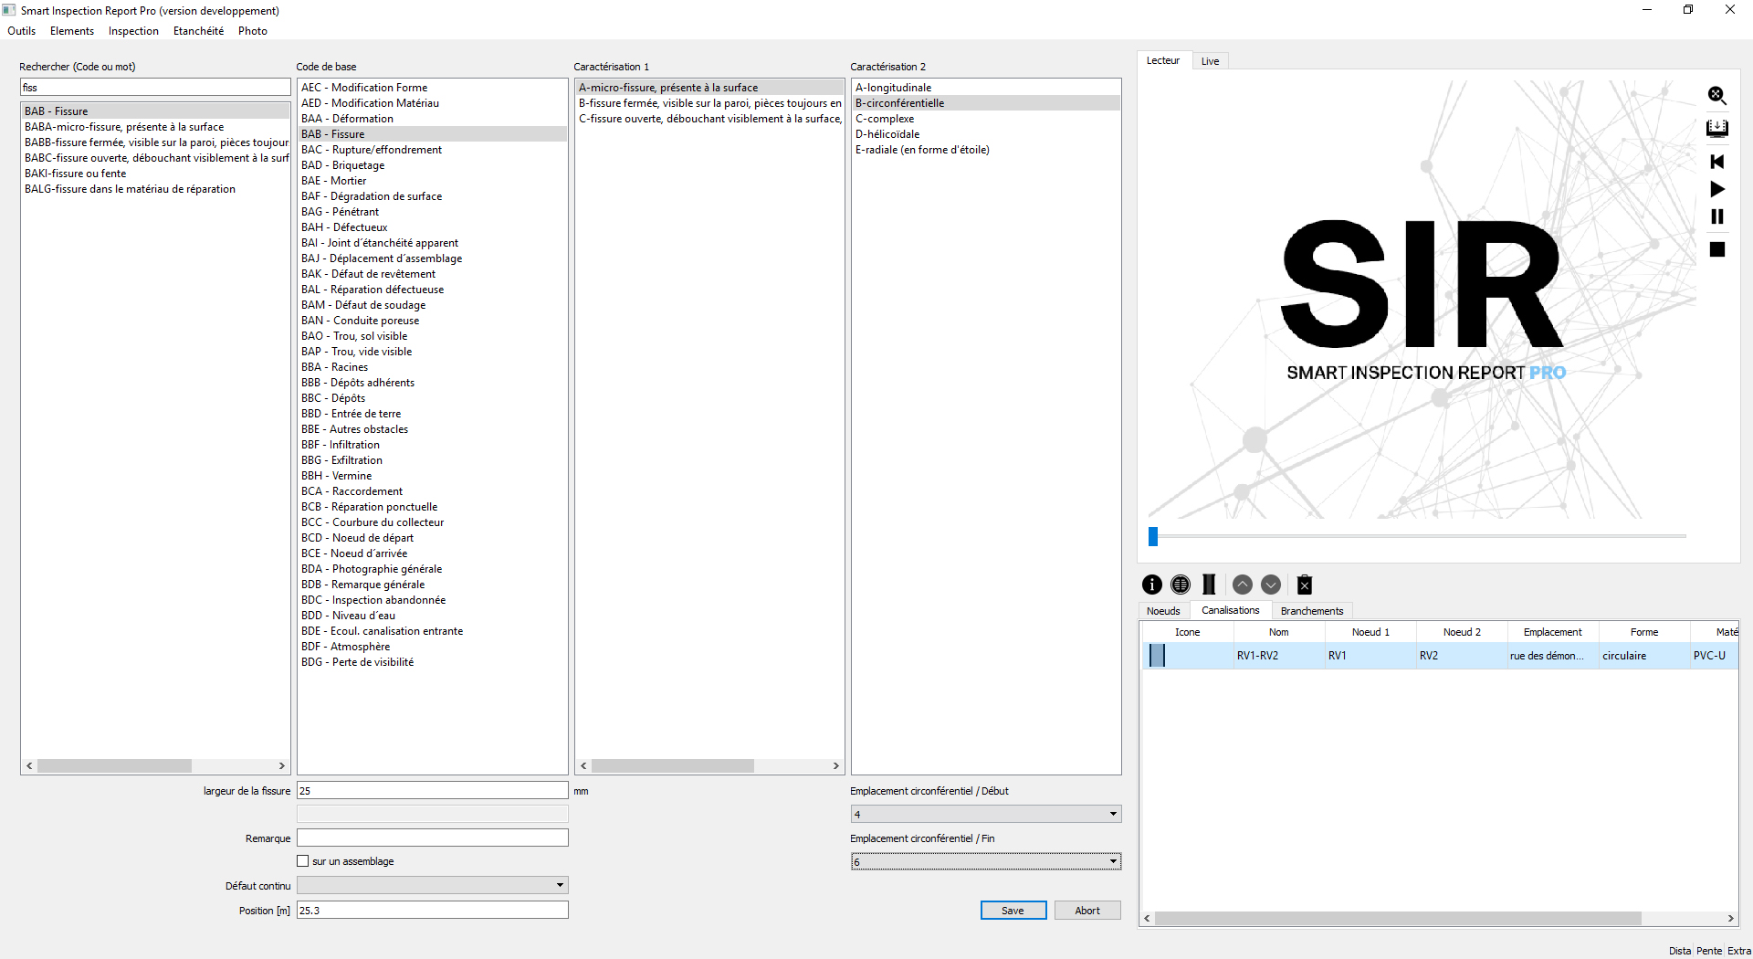
Task: Open the Défaut continu dropdown
Action: coord(433,885)
